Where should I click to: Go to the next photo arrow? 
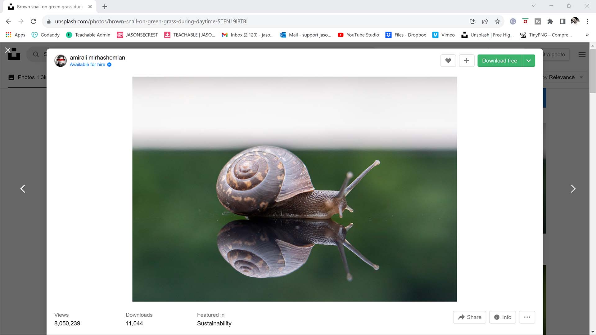pos(573,189)
